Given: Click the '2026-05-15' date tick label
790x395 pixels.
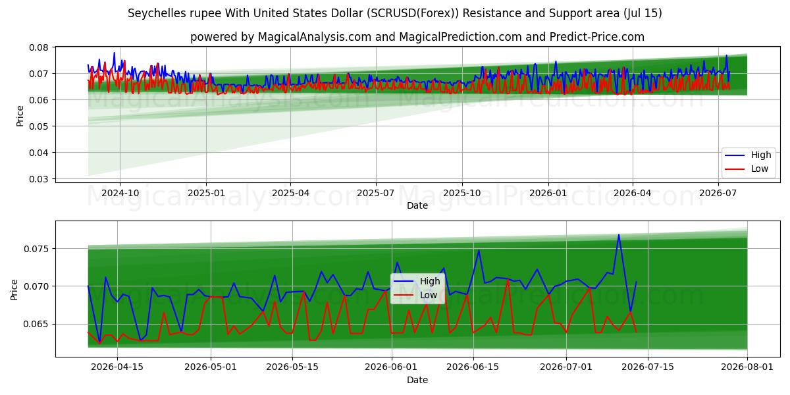Looking at the screenshot, I should [x=294, y=367].
